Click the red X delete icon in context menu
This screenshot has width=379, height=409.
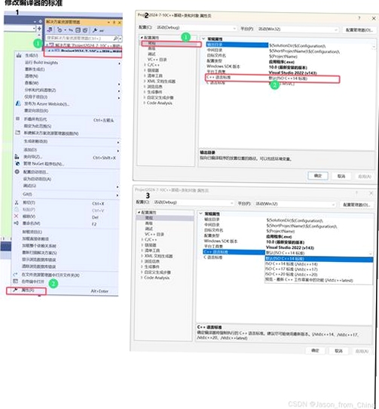16,216
